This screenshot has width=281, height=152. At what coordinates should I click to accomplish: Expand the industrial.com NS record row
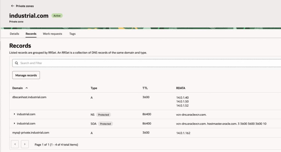tap(14, 114)
